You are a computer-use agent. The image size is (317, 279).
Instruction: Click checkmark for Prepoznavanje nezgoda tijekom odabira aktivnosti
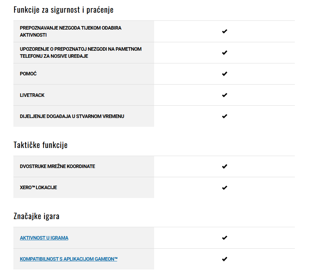(224, 31)
